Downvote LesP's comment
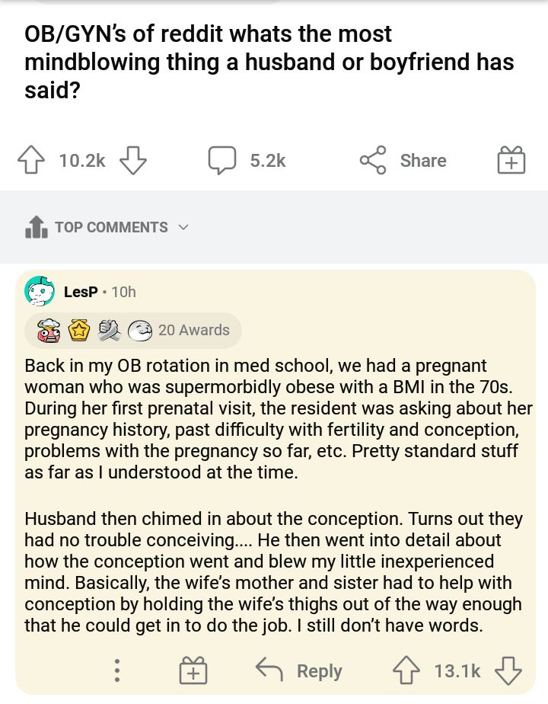This screenshot has width=548, height=704. pos(506,670)
